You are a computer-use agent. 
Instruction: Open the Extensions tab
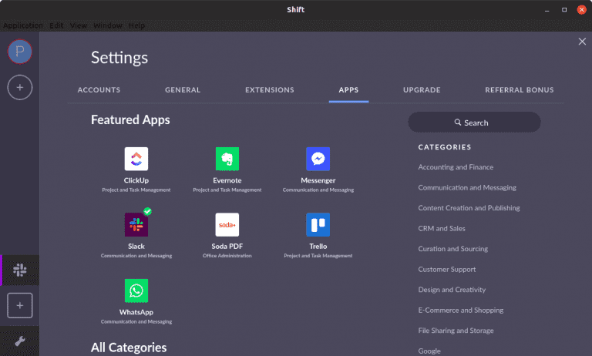(x=270, y=90)
